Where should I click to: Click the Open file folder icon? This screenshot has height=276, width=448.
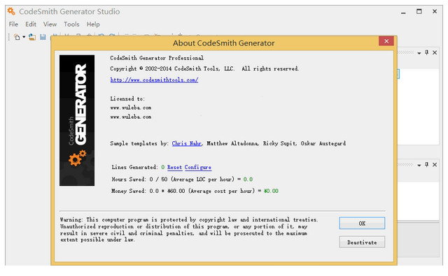[32, 37]
